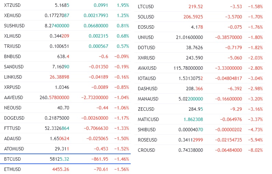Select the ROSEUSD symbol
This screenshot has height=174, width=272.
147,140
